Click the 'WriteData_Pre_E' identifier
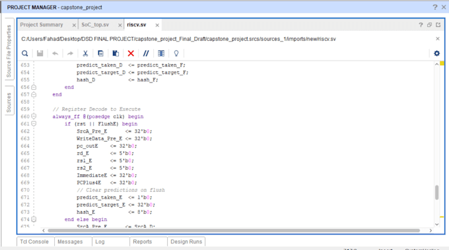 pyautogui.click(x=99, y=139)
